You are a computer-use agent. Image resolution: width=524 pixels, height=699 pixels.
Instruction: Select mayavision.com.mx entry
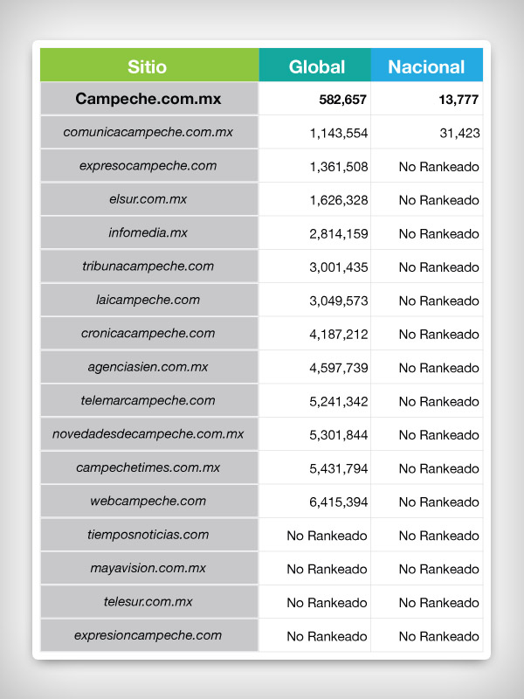pyautogui.click(x=148, y=568)
